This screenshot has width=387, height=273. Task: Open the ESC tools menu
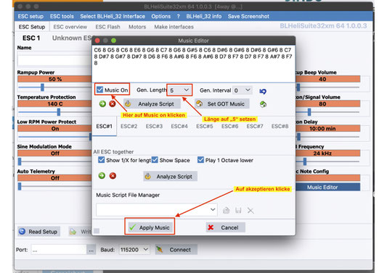pyautogui.click(x=62, y=17)
